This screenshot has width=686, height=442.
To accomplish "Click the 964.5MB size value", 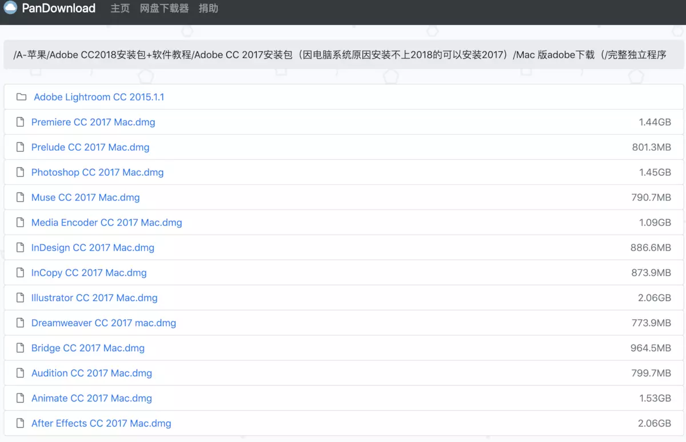I will coord(651,348).
